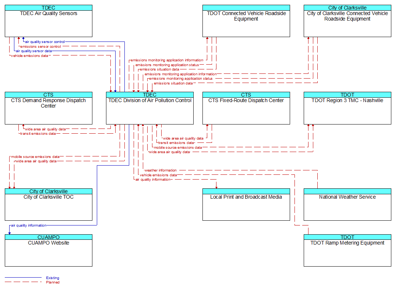Click the CUAMPO header band

click(x=48, y=237)
